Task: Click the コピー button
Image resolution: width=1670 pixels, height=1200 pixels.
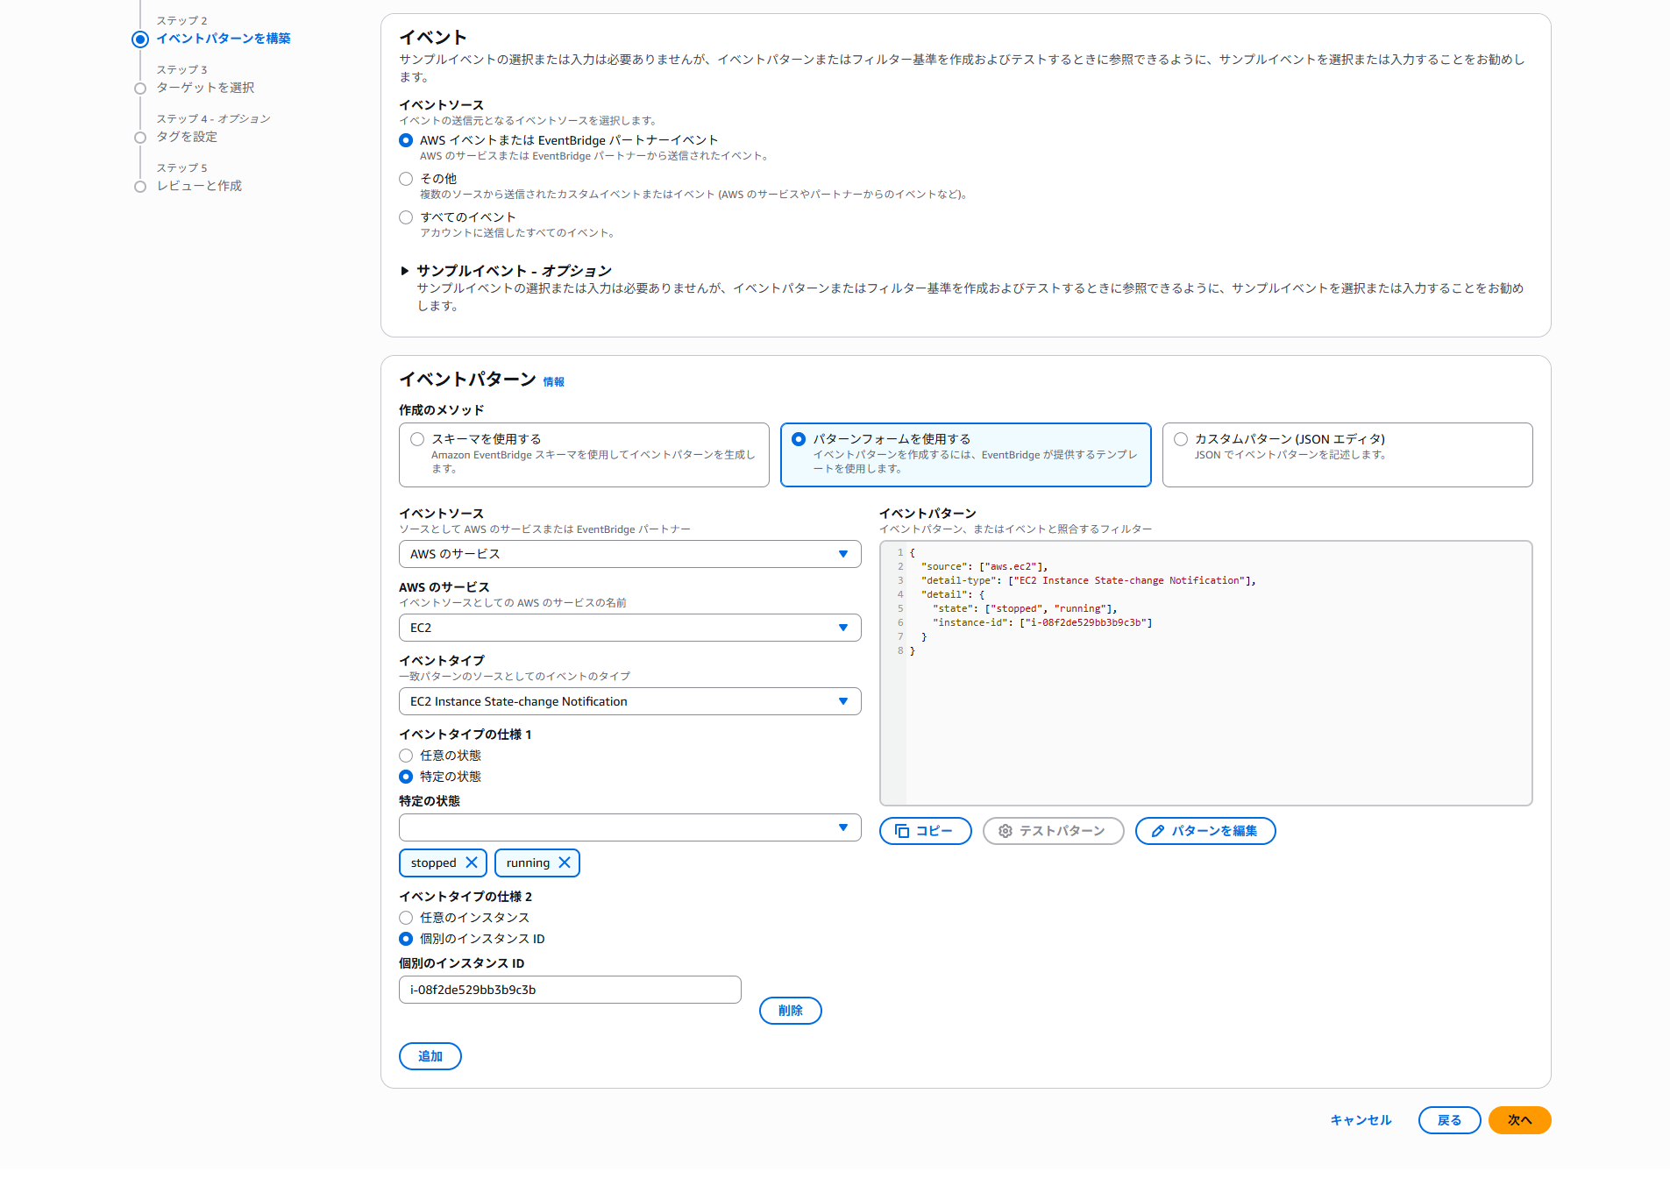Action: click(925, 831)
